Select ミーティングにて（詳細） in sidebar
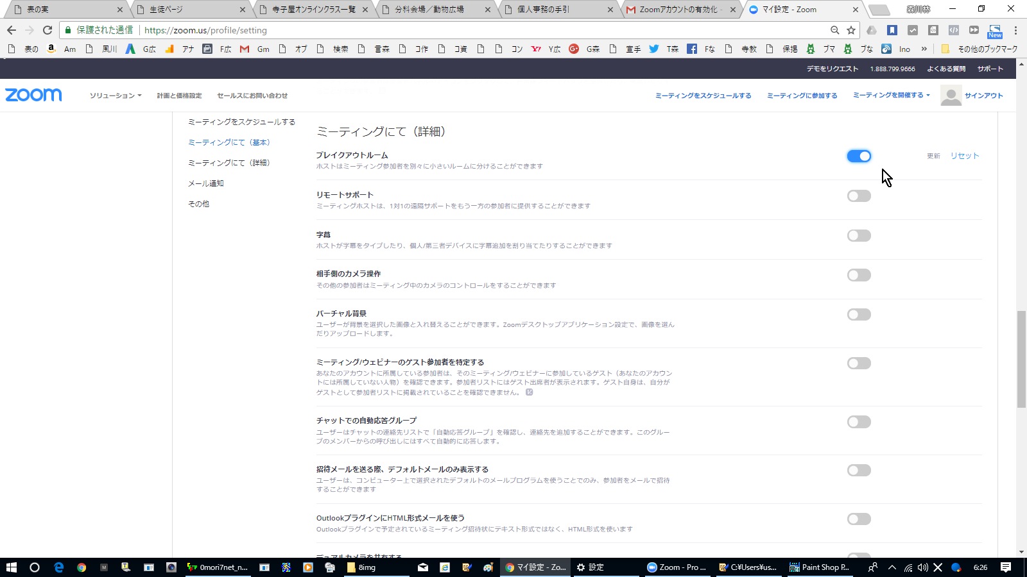 click(x=229, y=163)
